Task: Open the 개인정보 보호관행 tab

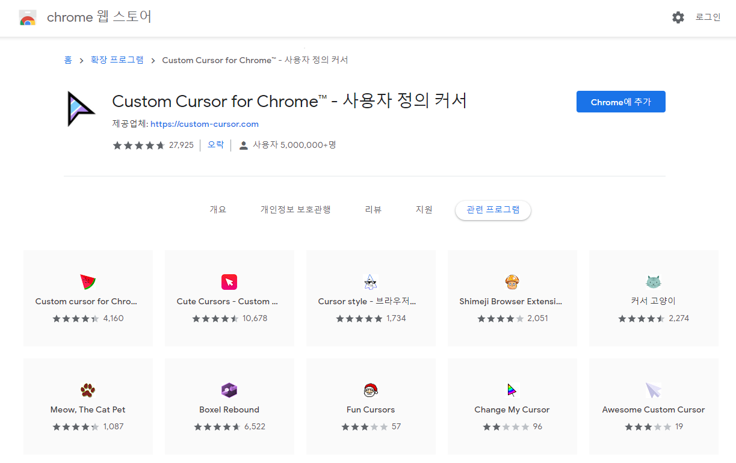Action: 295,210
